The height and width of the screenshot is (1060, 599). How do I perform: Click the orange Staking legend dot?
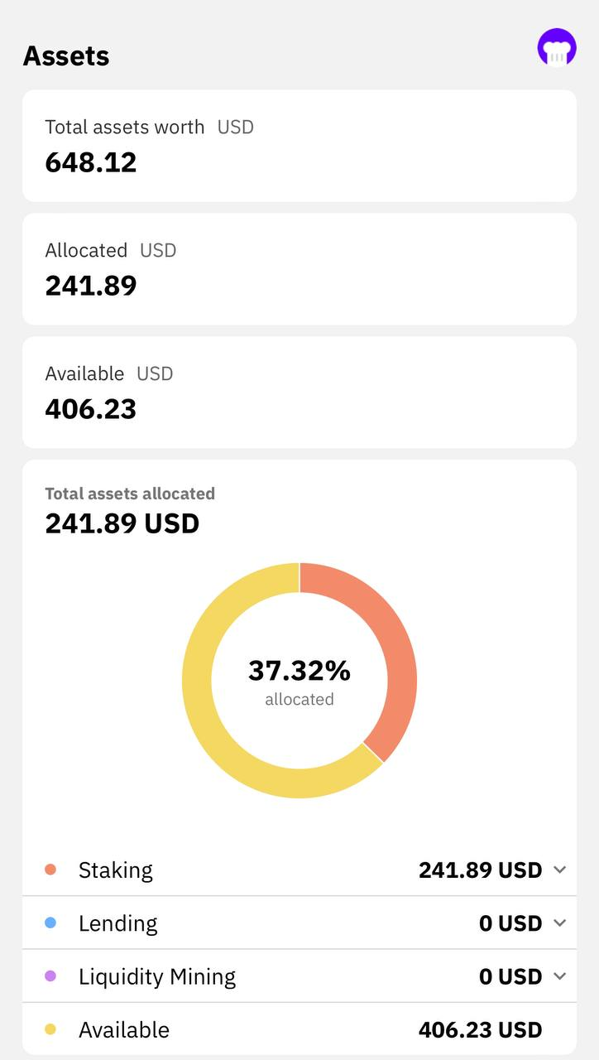pos(50,870)
